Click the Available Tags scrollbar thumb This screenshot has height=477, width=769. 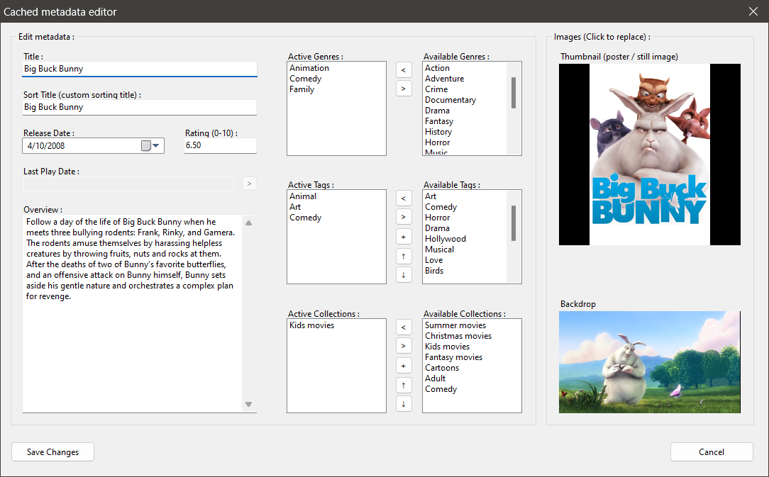tap(514, 223)
